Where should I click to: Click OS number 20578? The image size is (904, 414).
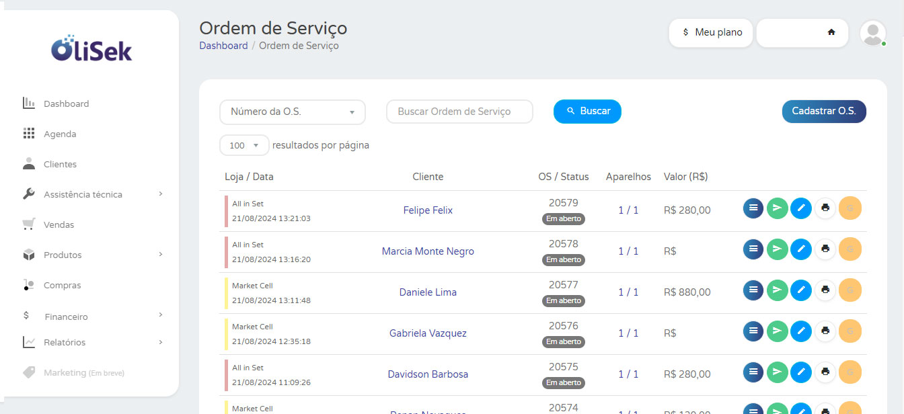(564, 244)
